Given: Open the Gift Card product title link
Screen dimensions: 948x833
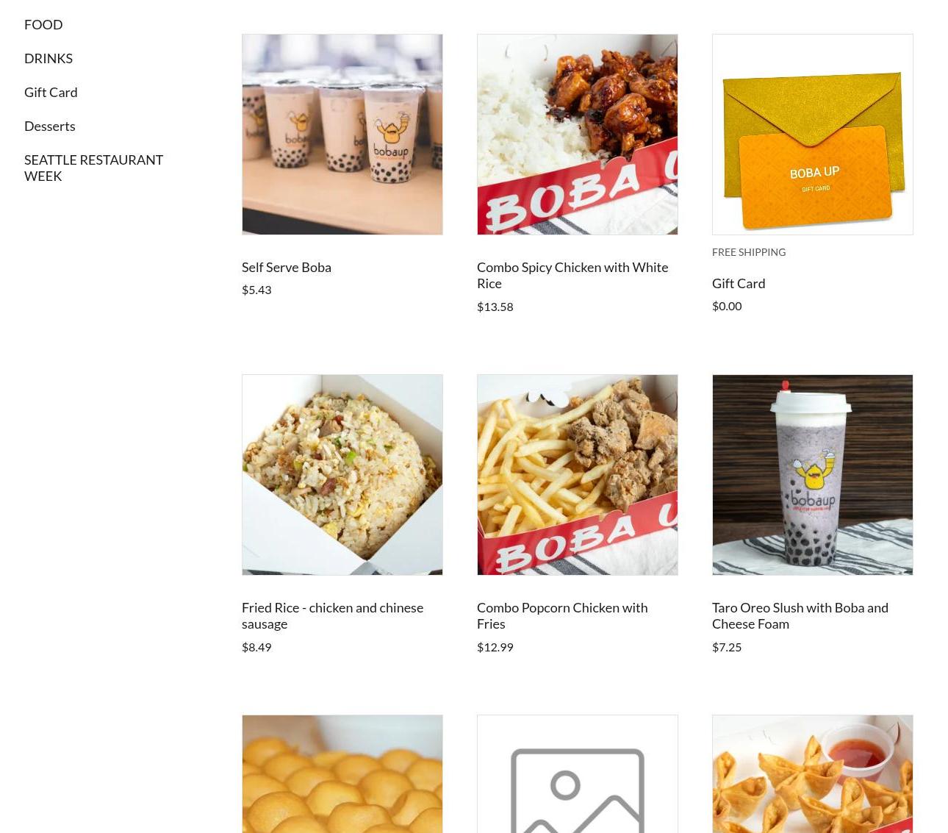Looking at the screenshot, I should (739, 283).
